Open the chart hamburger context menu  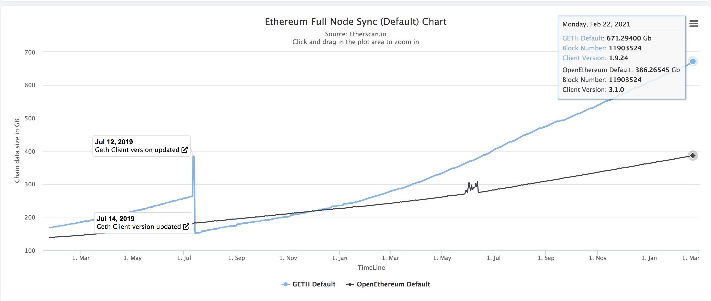tap(694, 24)
